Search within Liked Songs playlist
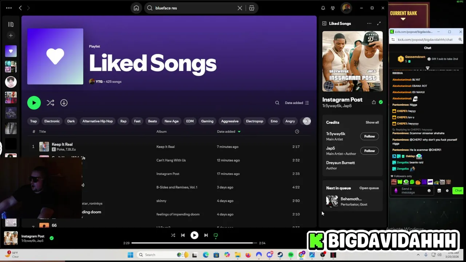This screenshot has width=466, height=262. click(x=277, y=103)
